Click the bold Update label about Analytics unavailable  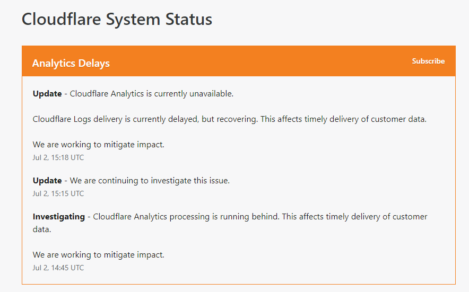point(47,94)
